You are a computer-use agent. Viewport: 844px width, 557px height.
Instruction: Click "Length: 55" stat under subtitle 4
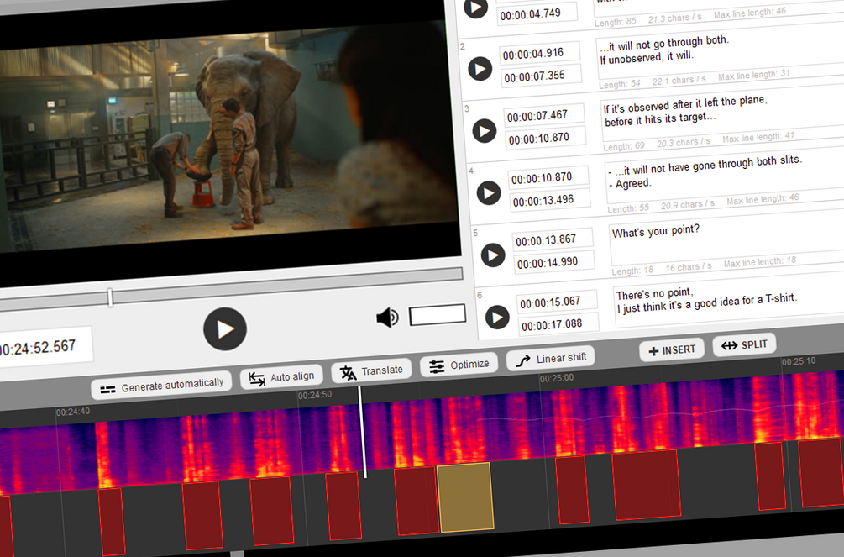click(x=628, y=208)
